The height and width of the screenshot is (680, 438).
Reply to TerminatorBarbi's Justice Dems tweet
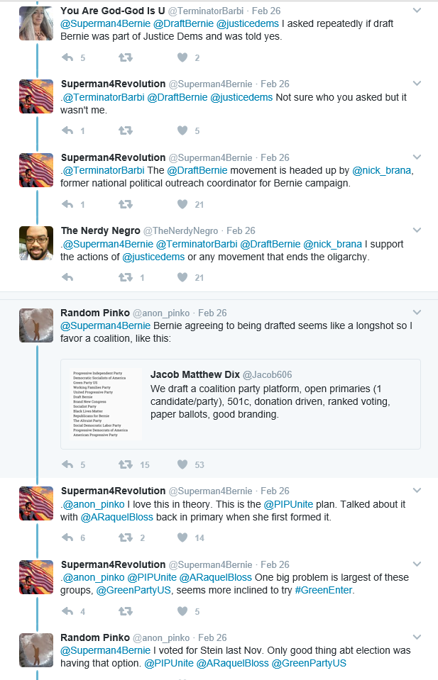click(x=67, y=57)
